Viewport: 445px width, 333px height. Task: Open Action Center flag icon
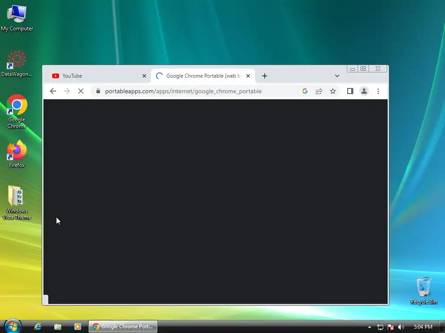coord(391,327)
